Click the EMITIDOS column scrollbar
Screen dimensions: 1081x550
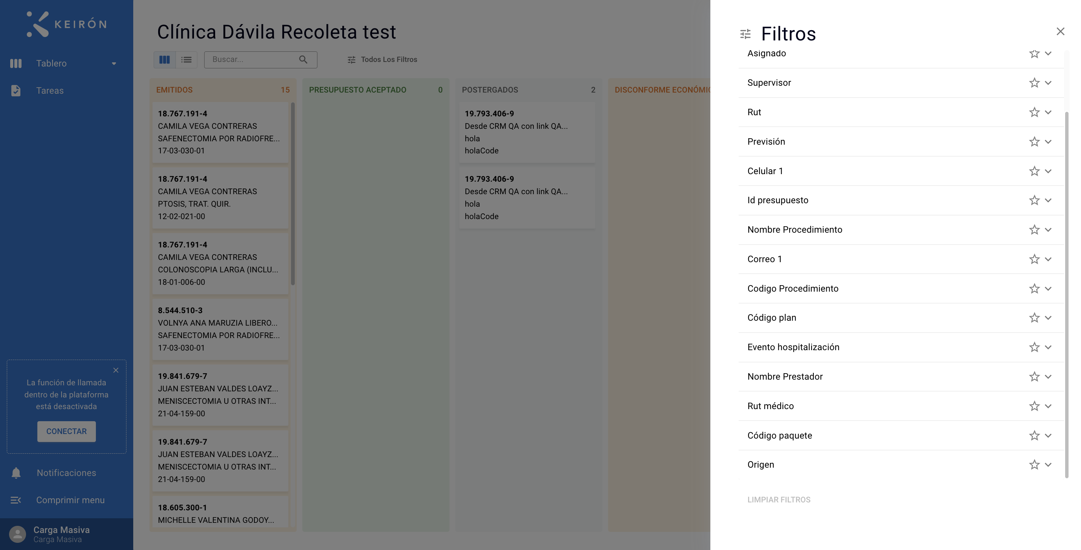coord(293,194)
